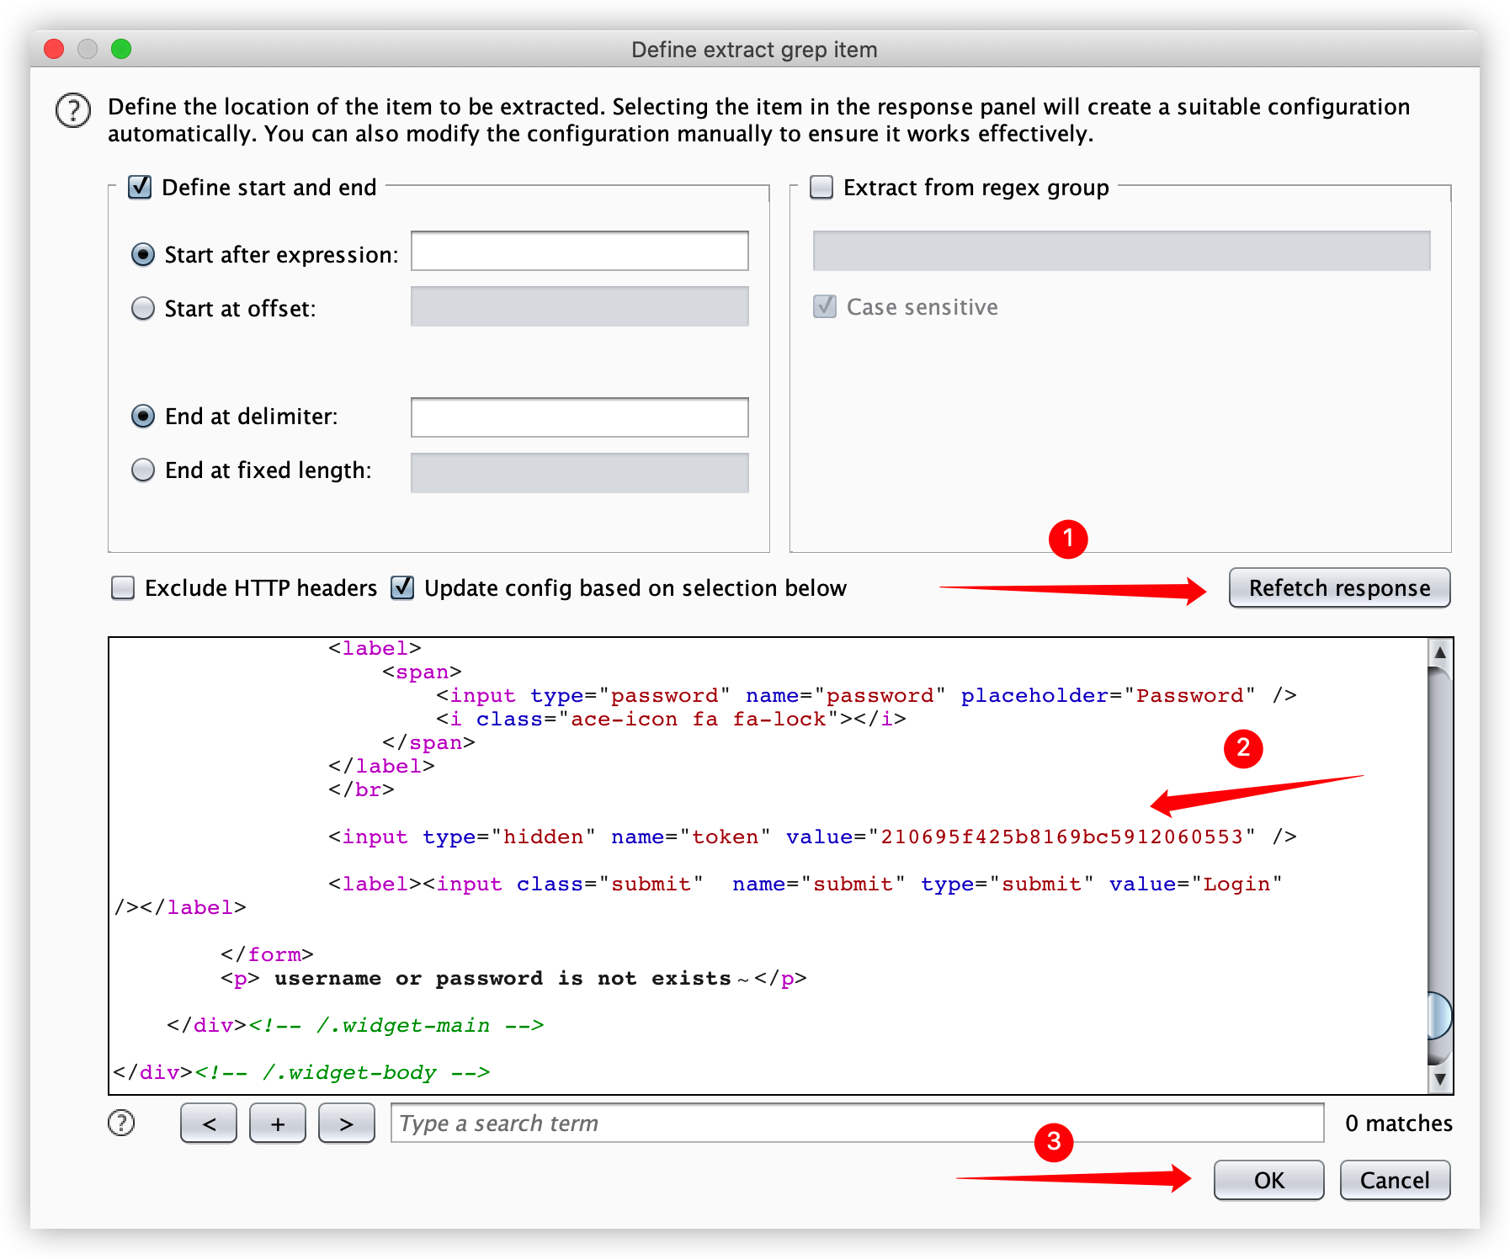Uncheck Update config based on selection below

pyautogui.click(x=402, y=587)
